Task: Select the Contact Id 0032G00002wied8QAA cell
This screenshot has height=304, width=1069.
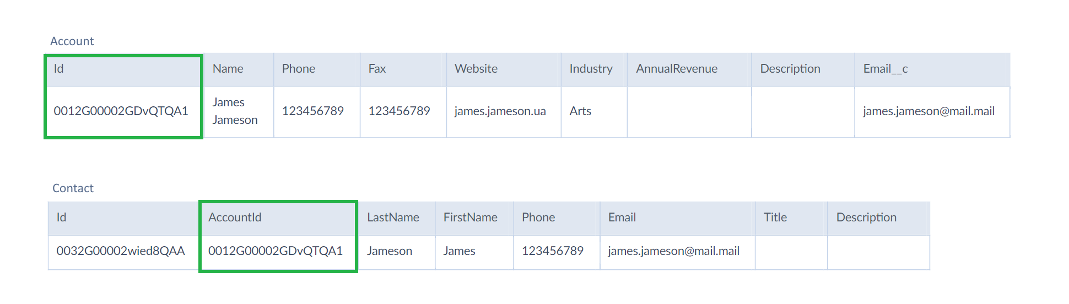Action: 123,252
